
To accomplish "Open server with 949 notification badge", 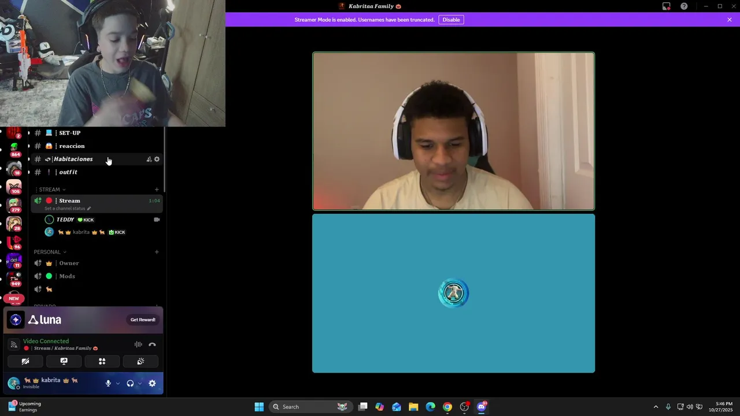I will [14, 279].
